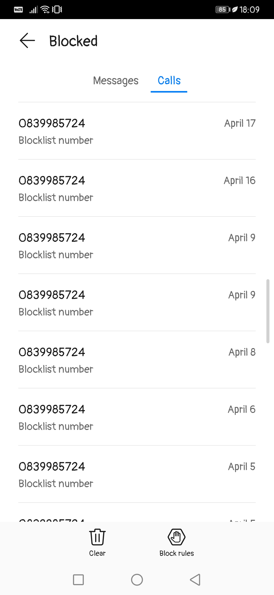Tap the battery indicator in status bar
This screenshot has width=274, height=595.
click(223, 9)
